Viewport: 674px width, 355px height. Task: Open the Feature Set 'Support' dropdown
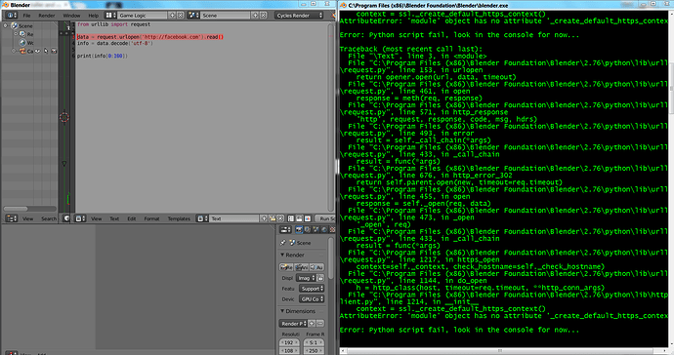312,289
